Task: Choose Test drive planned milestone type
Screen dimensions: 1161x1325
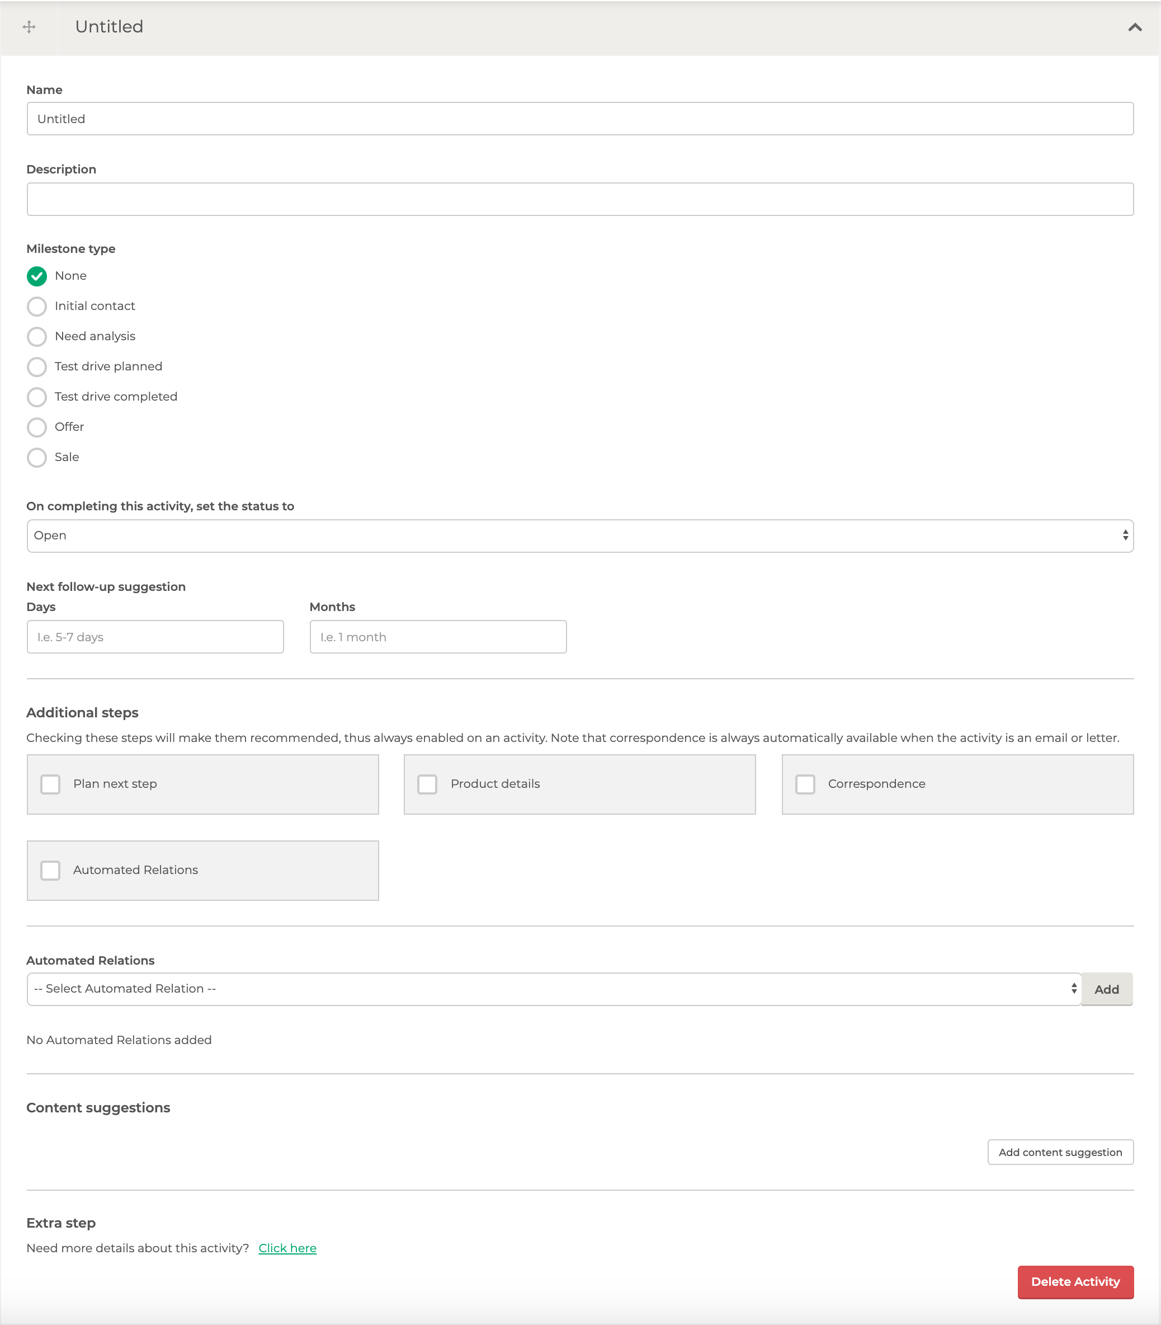Action: (37, 367)
